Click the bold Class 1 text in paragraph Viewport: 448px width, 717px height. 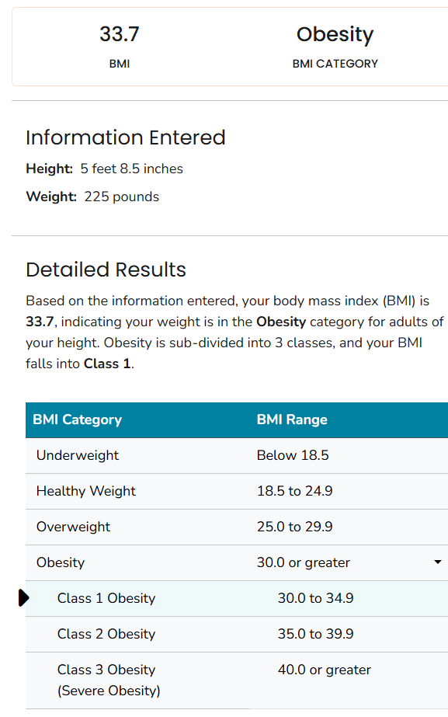(x=108, y=364)
